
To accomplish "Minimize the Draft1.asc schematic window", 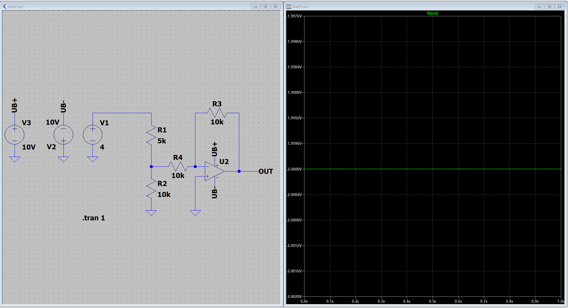I will 255,7.
